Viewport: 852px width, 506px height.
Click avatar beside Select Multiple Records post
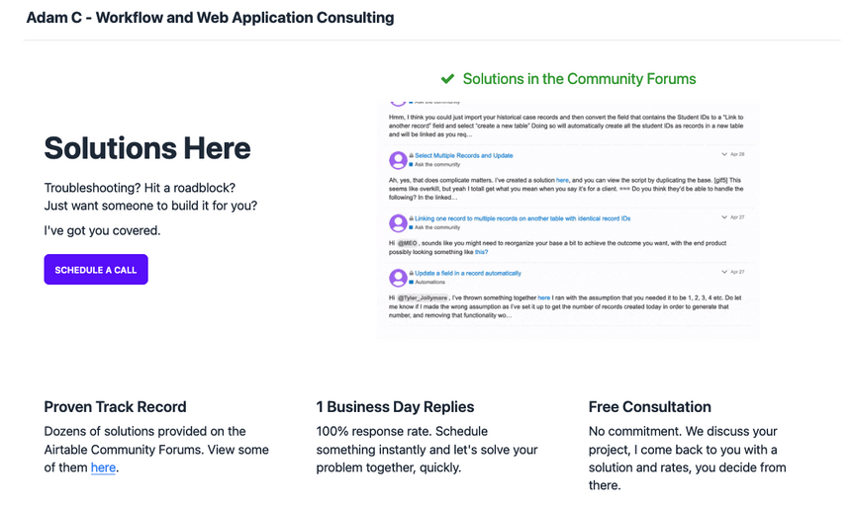[x=398, y=160]
